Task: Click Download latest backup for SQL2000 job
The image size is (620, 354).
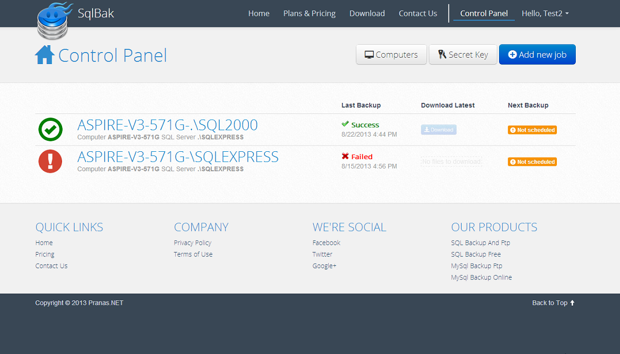Action: [x=439, y=130]
